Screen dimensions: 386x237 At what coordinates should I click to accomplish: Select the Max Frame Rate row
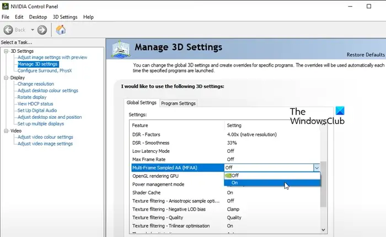pos(226,159)
